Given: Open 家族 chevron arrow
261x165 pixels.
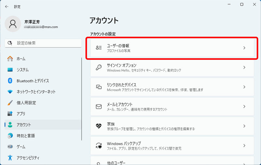Looking at the screenshot, I should point(244,126).
